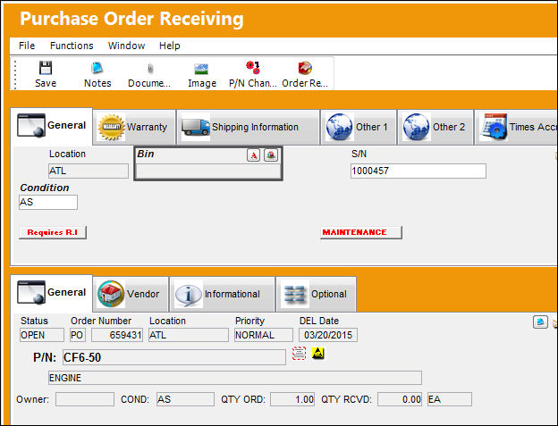
Task: Click the empty Owner field
Action: 85,399
